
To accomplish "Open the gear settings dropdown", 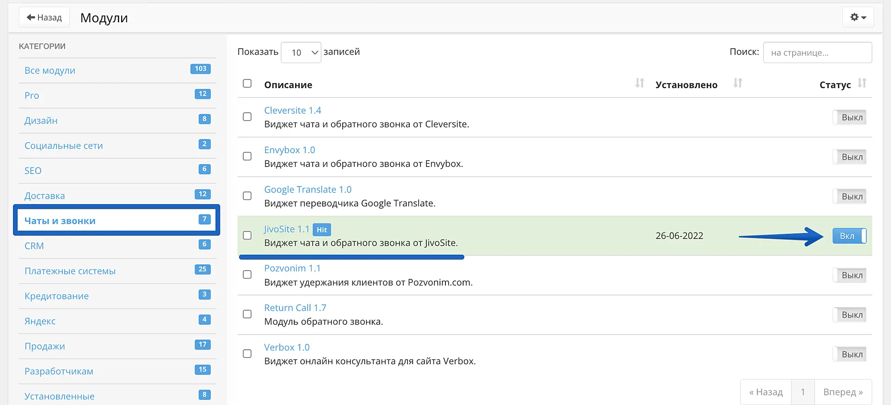I will click(x=858, y=17).
